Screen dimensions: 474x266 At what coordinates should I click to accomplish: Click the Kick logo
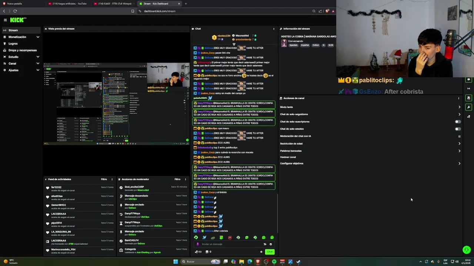pyautogui.click(x=18, y=20)
